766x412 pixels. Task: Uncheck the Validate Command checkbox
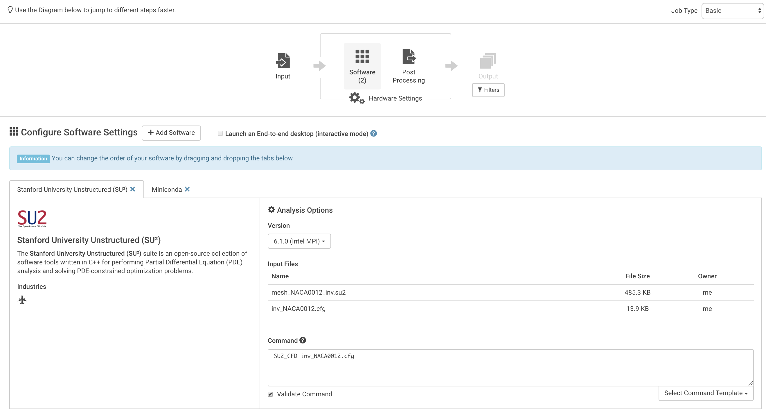[x=270, y=394]
